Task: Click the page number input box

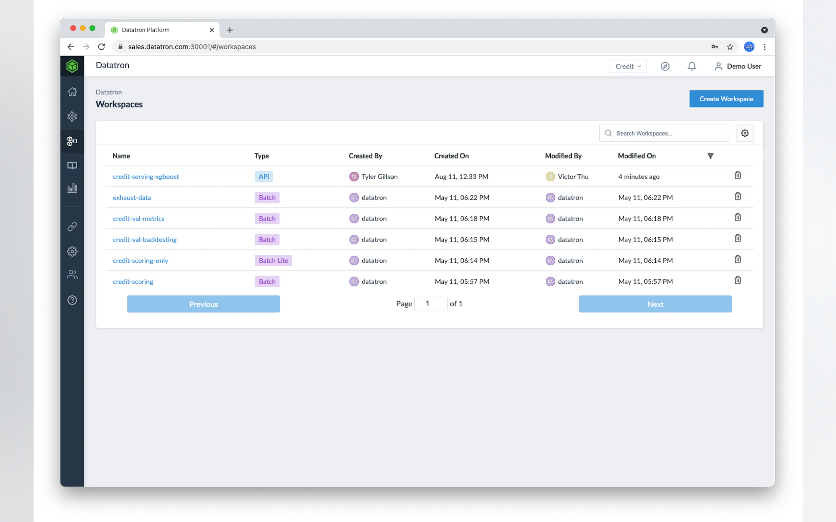Action: (431, 304)
